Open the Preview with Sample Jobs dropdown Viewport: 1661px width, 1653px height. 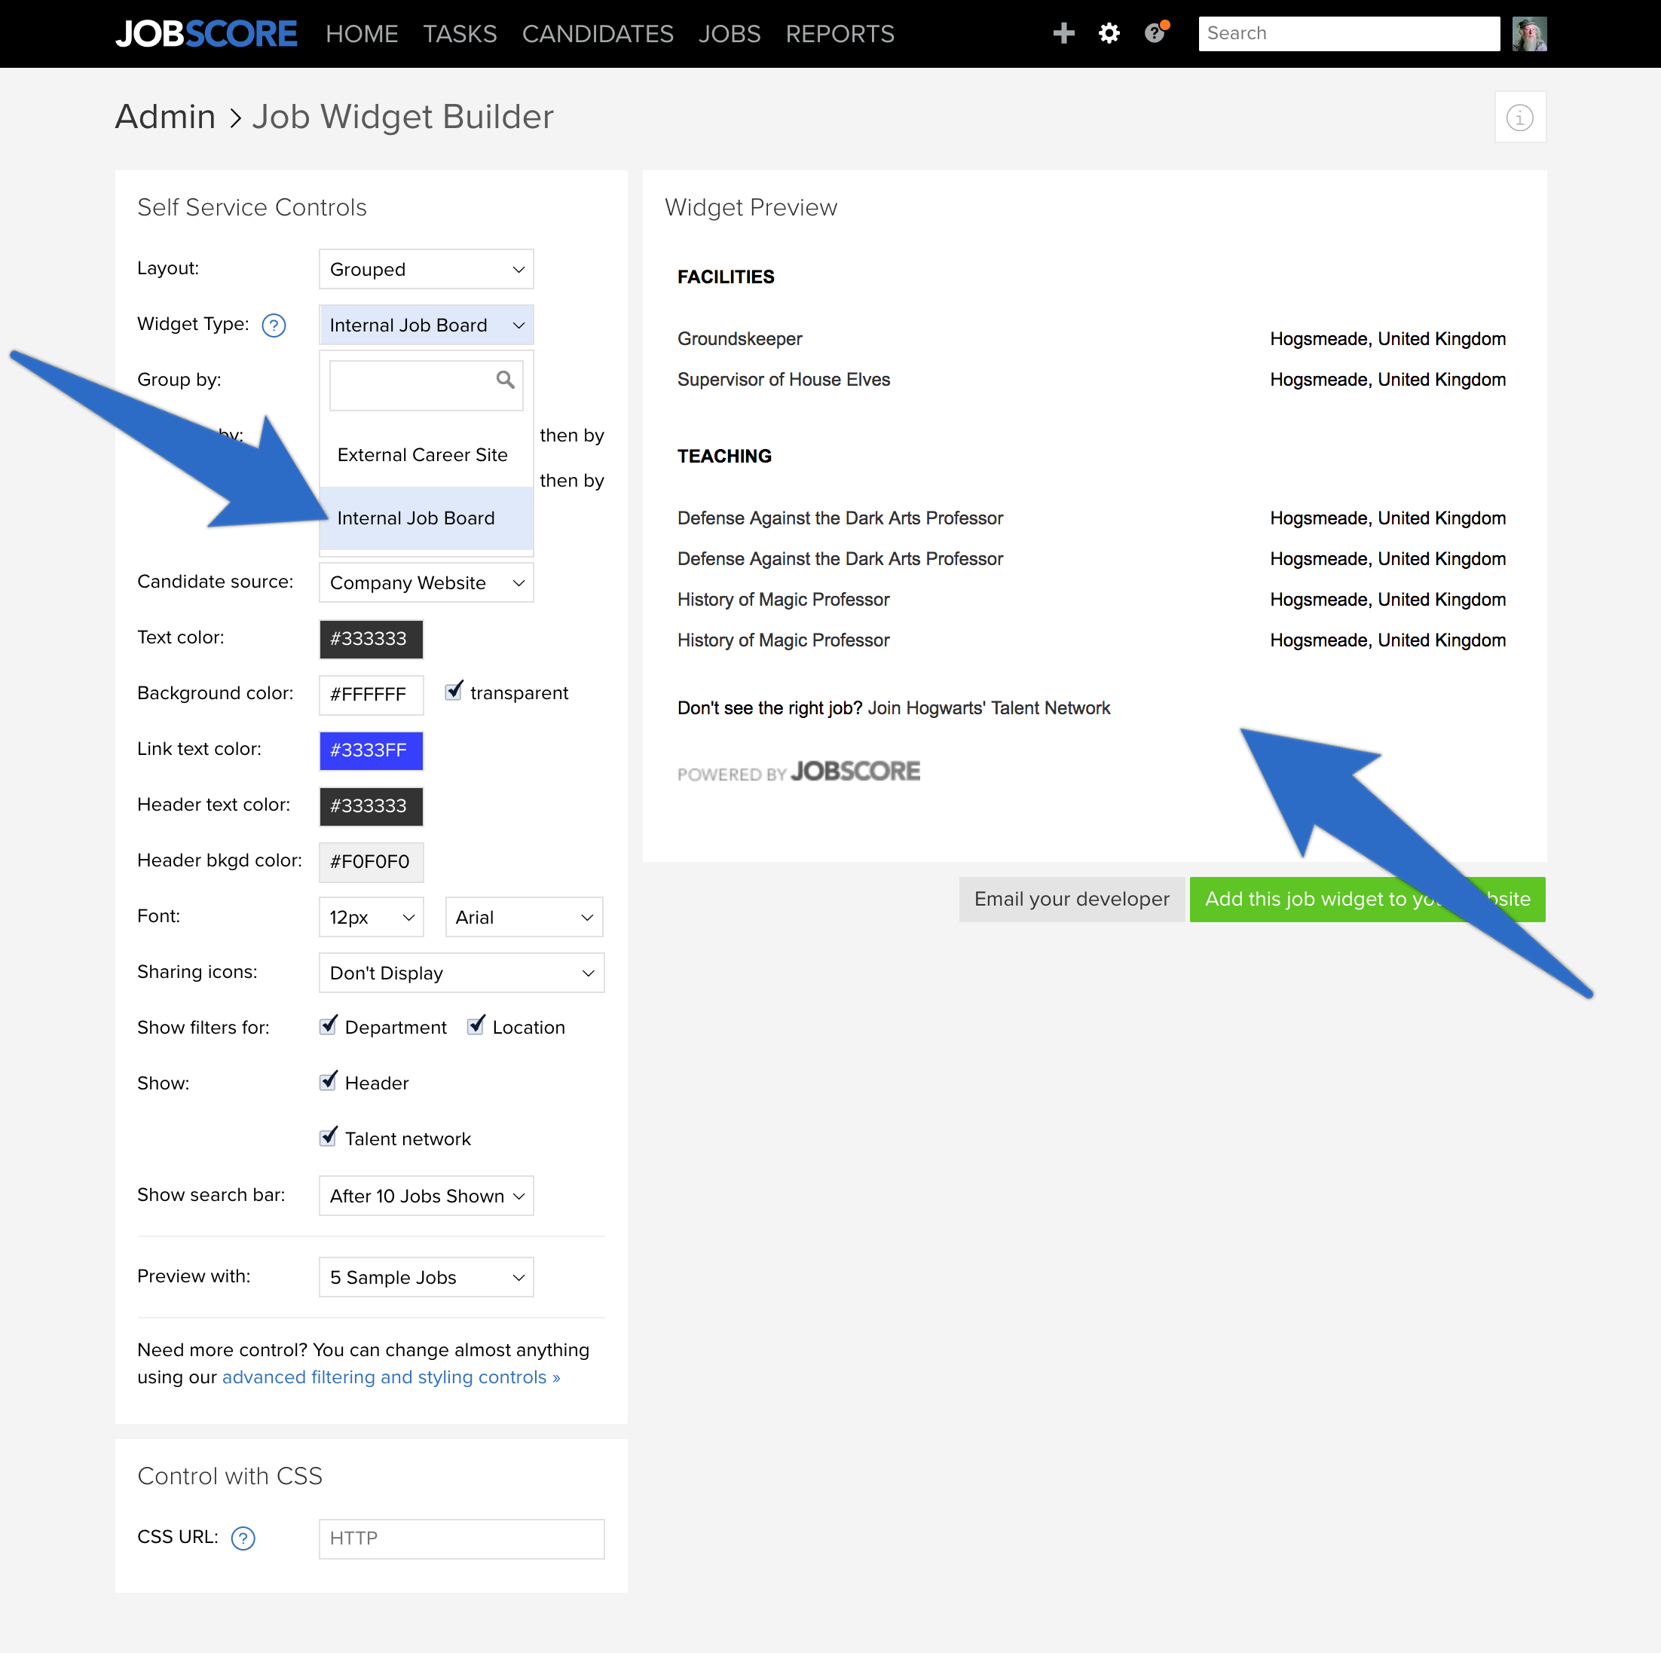pos(427,1276)
